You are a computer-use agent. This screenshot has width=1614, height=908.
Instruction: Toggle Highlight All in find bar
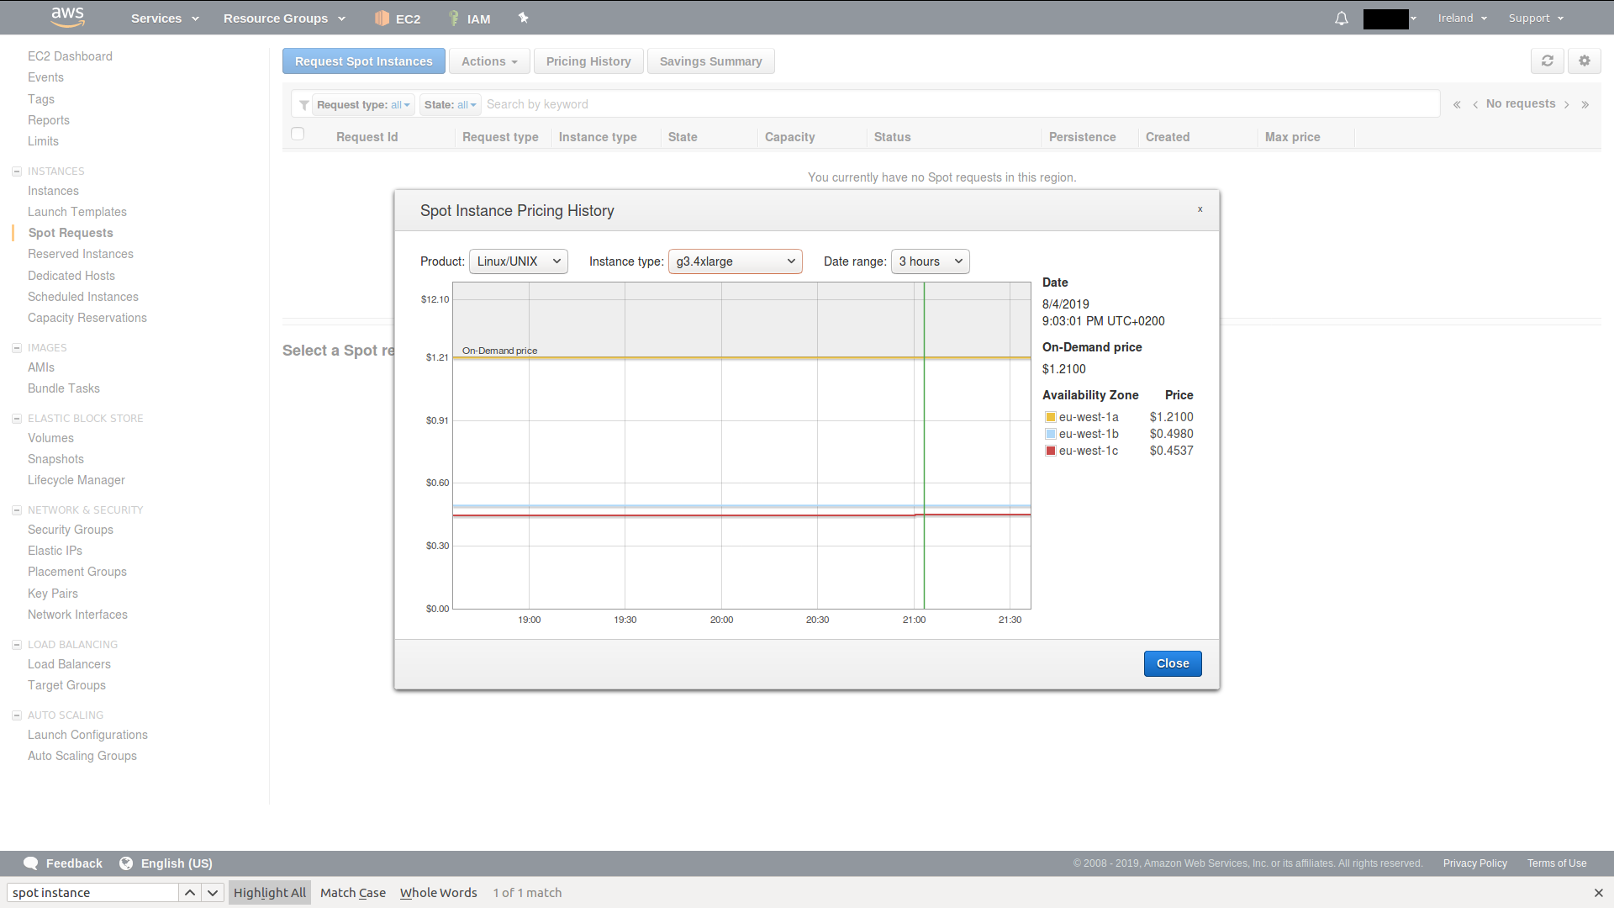[x=270, y=893]
